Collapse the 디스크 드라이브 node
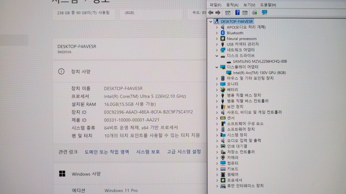This screenshot has height=194, width=346. (x=217, y=56)
